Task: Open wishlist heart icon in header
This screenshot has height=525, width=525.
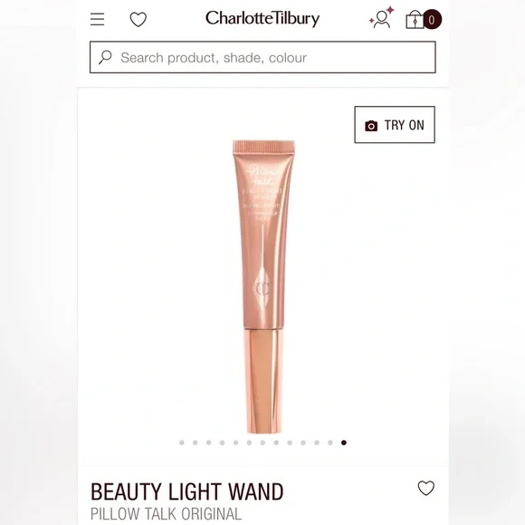Action: coord(138,19)
